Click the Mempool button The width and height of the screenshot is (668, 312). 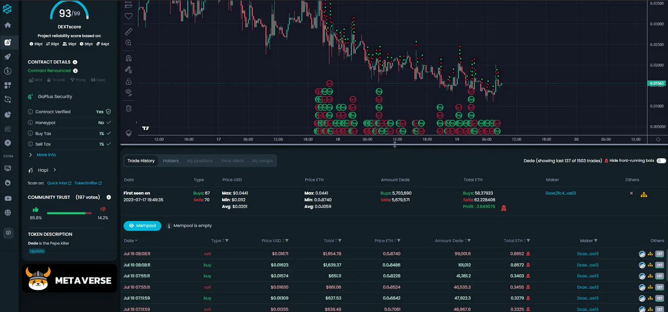pos(143,226)
